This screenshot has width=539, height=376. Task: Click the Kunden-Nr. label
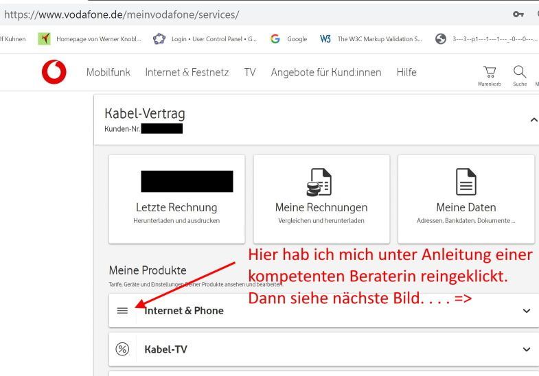coord(122,129)
